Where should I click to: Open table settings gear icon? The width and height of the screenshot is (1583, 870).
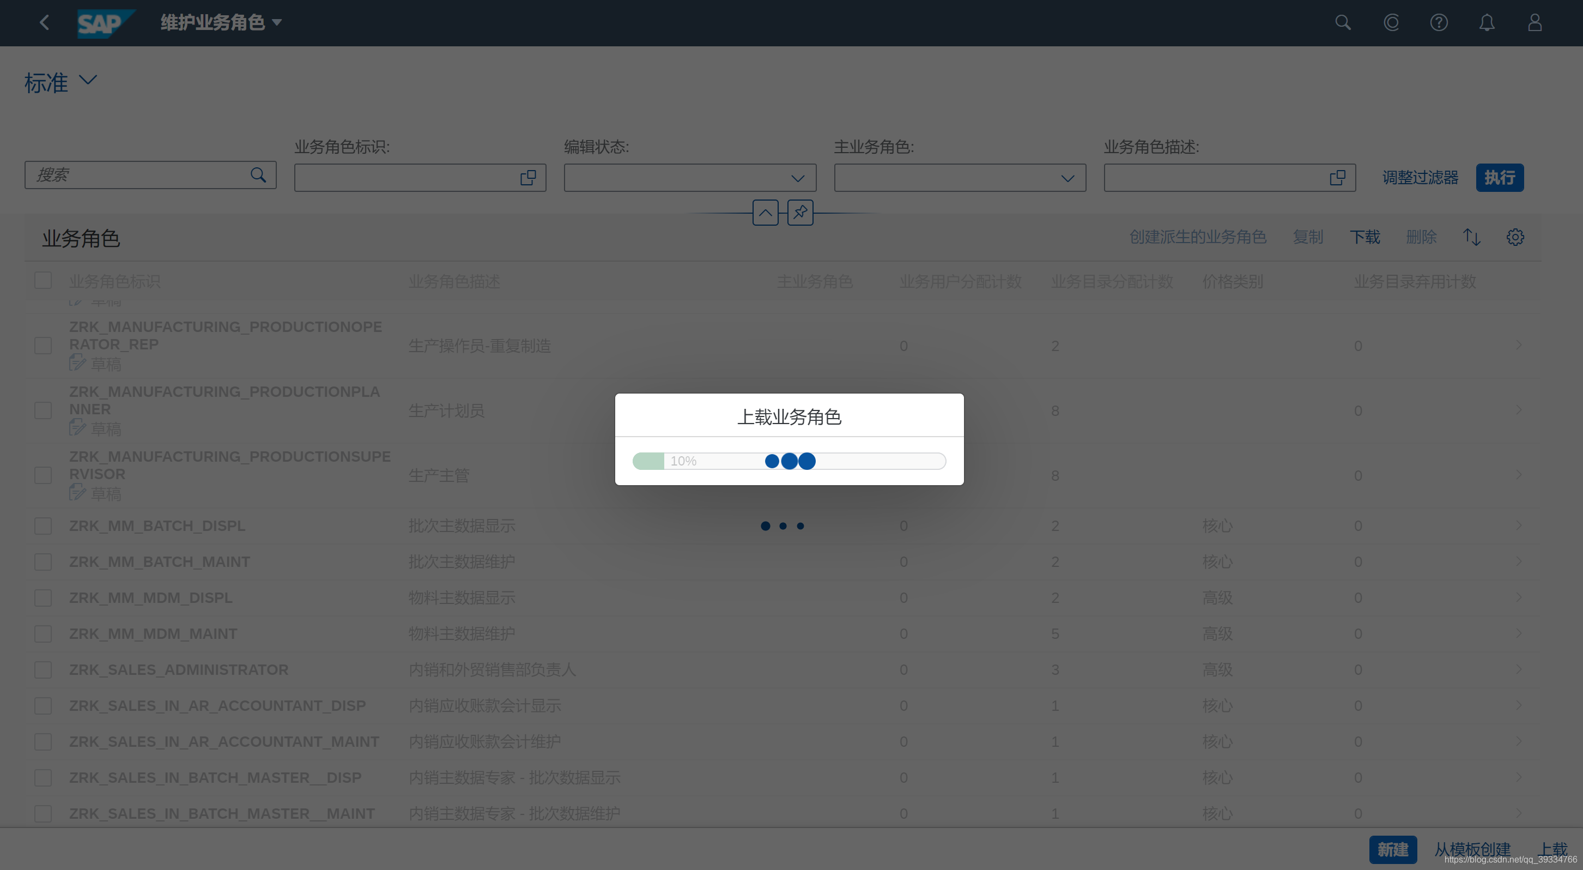click(x=1515, y=237)
